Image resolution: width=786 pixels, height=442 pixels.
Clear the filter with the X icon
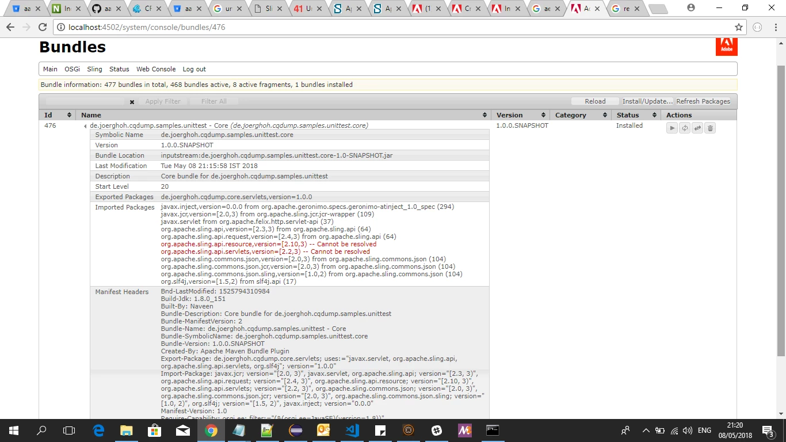point(132,102)
